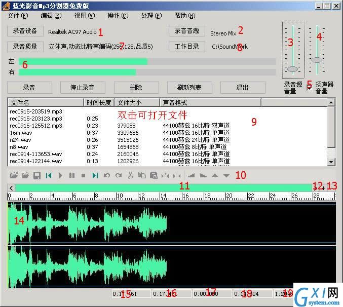This screenshot has width=343, height=307.
Task: Toggle checkbox between 录音源音量 and 扬声器音量
Action: pyautogui.click(x=309, y=88)
